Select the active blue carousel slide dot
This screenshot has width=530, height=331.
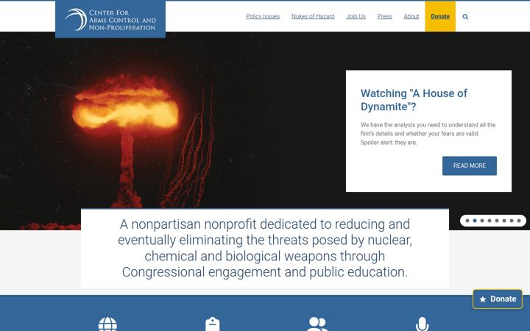click(x=475, y=221)
